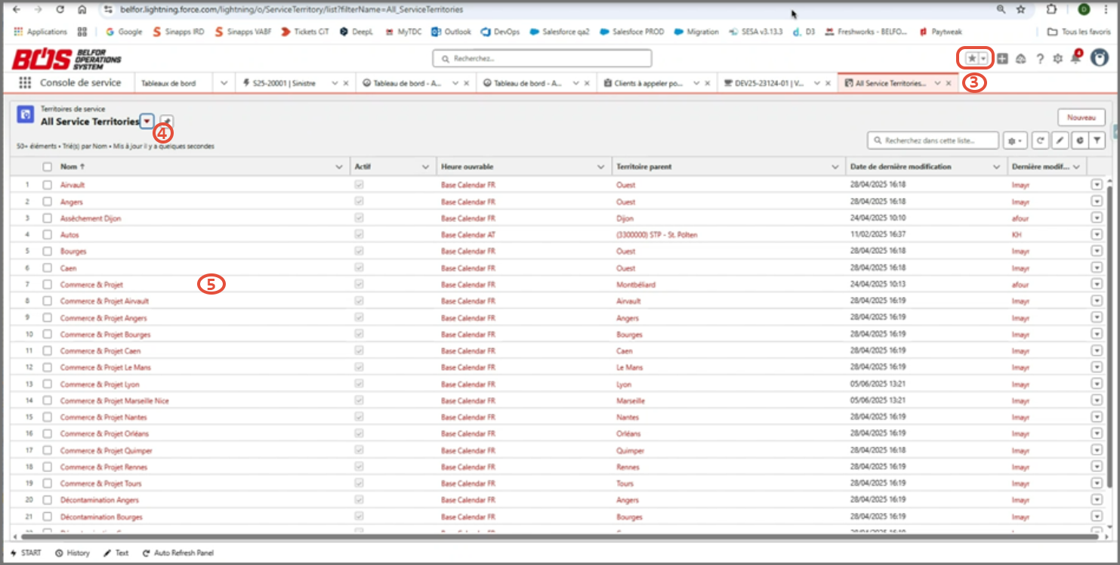This screenshot has height=565, width=1120.
Task: Show charts panel for the list
Action: tap(1078, 140)
